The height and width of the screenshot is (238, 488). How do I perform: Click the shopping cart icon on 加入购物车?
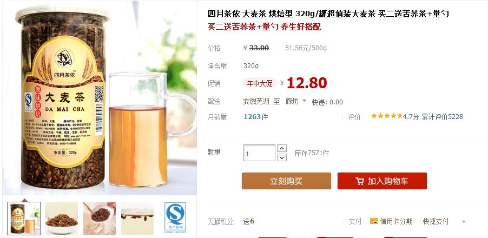coord(360,181)
